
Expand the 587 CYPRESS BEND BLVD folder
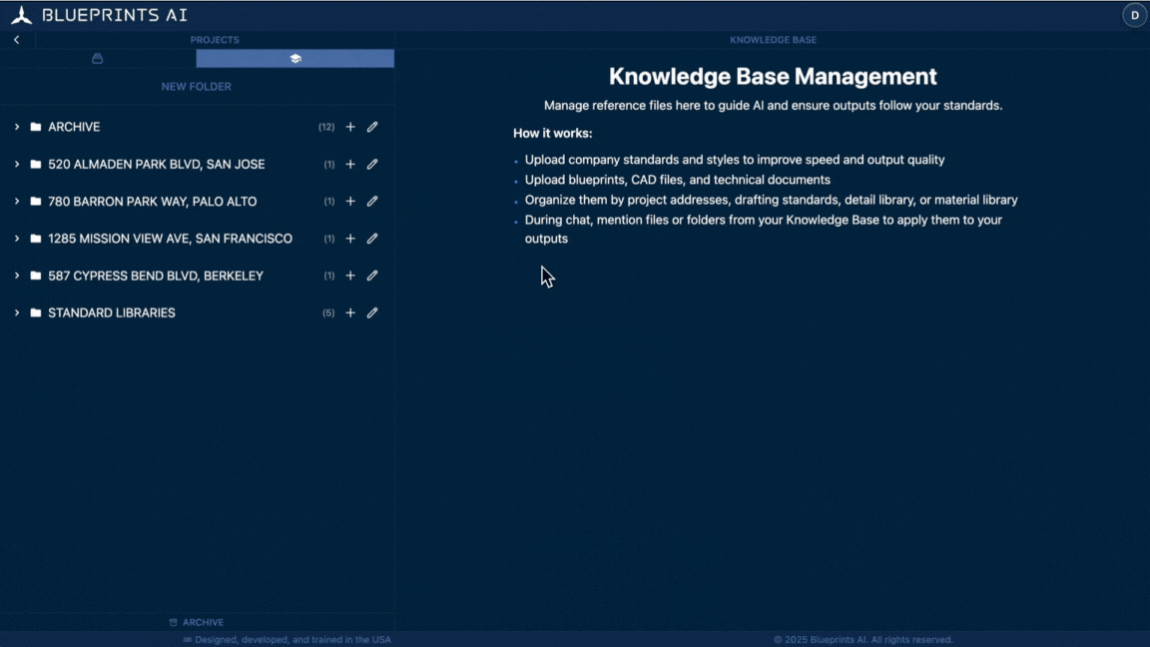[x=17, y=276]
